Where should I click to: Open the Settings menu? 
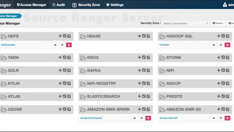[115, 5]
